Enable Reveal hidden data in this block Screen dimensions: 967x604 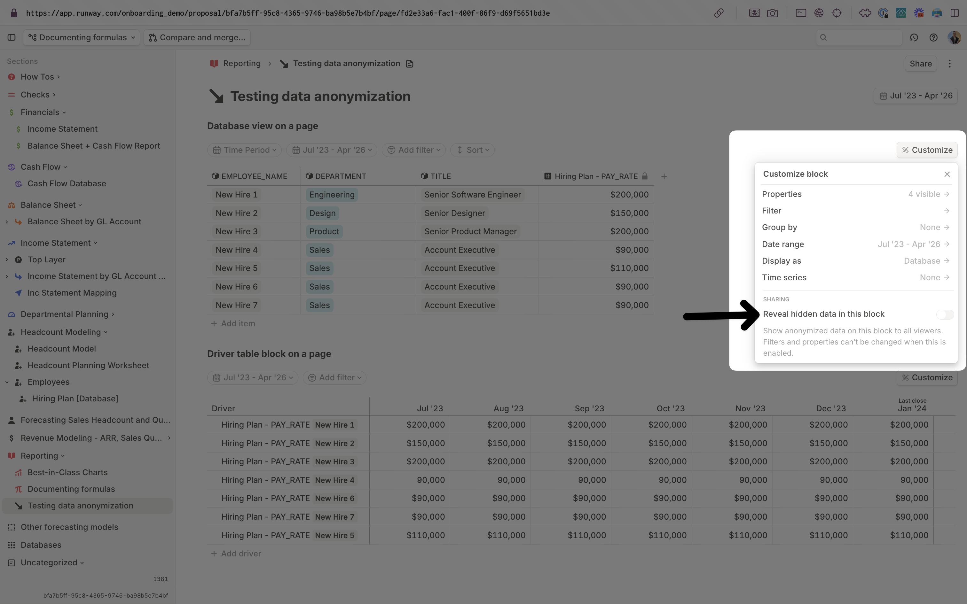coord(945,314)
